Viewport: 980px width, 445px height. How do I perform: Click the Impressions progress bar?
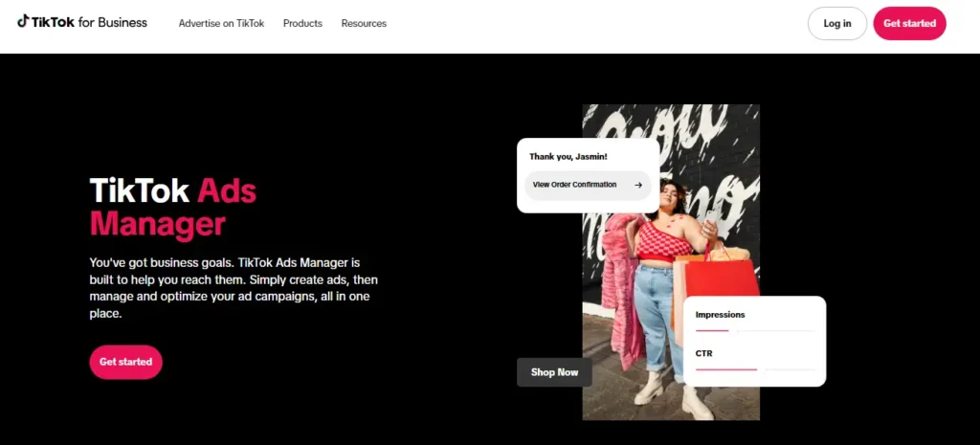755,330
